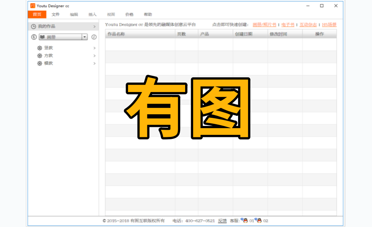Click the gear icon beside 竖款

point(40,48)
